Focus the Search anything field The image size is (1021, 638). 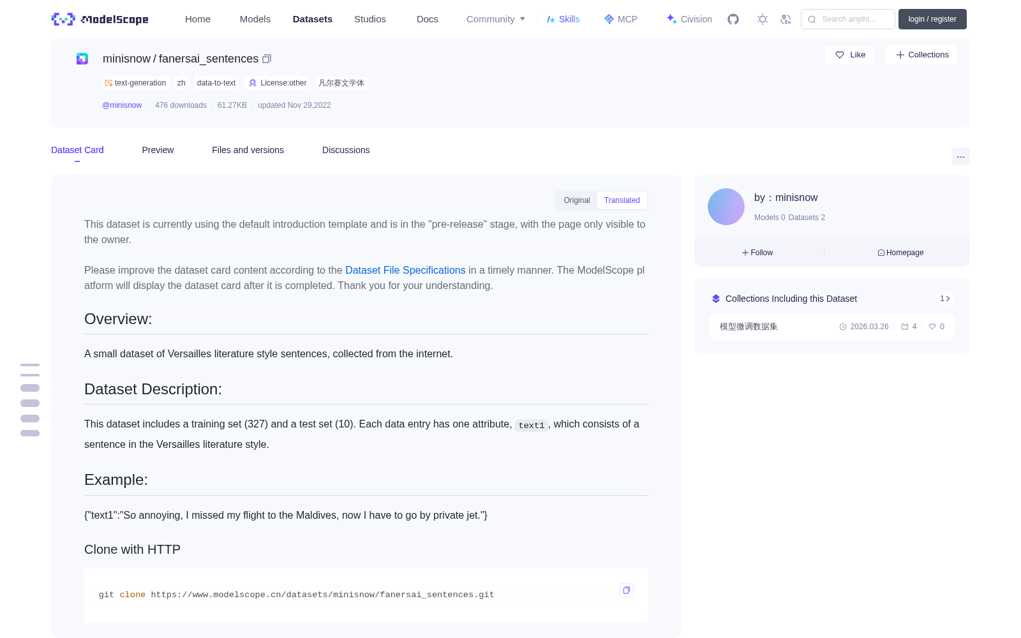(x=848, y=19)
